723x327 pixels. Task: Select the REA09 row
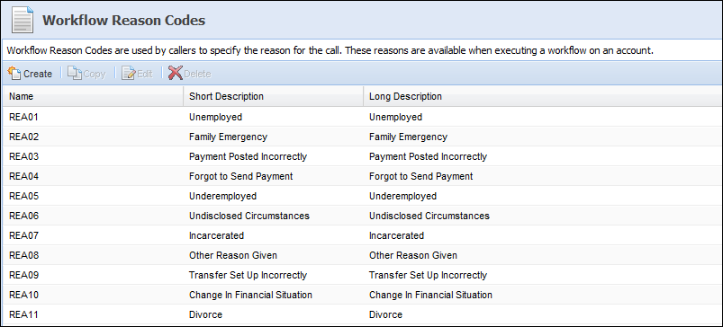(x=362, y=275)
